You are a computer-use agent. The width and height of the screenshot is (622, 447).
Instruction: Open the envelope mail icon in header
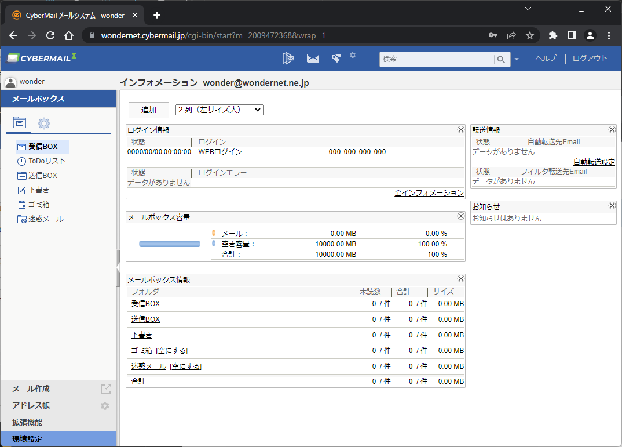313,59
